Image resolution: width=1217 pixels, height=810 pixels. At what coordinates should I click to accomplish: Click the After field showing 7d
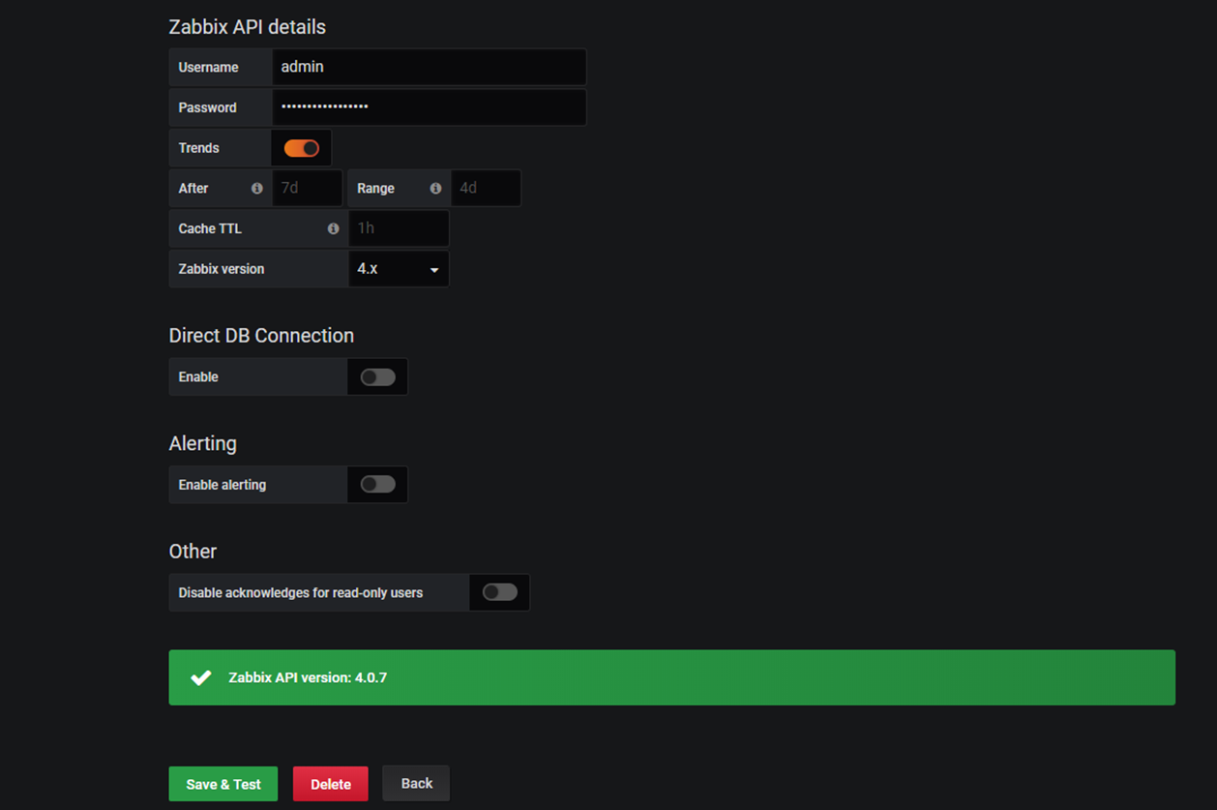307,188
